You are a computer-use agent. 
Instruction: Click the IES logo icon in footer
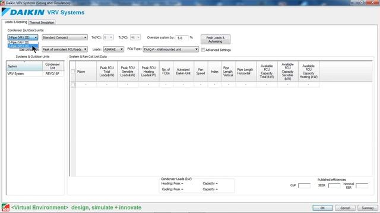[x=5, y=208]
